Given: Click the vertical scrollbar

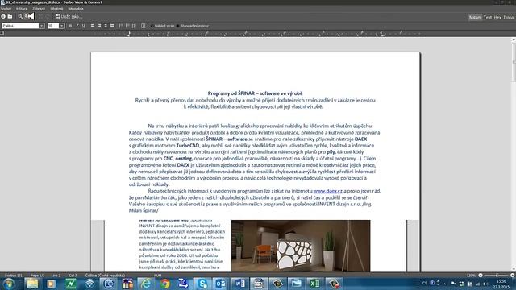Looking at the screenshot, I should point(514,155).
